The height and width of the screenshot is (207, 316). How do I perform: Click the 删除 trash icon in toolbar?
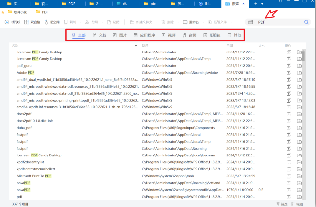point(163,22)
